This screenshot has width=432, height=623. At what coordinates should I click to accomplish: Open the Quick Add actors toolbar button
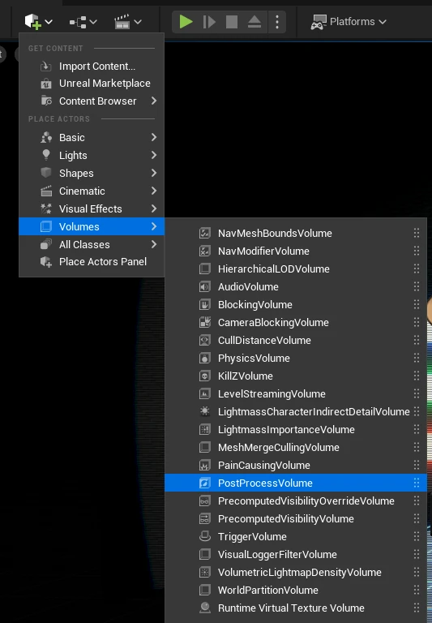pos(38,21)
